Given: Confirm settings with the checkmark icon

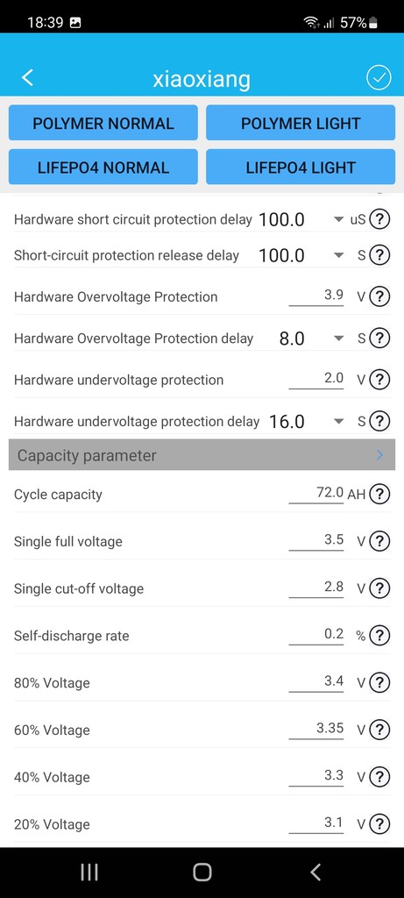Looking at the screenshot, I should pyautogui.click(x=379, y=78).
